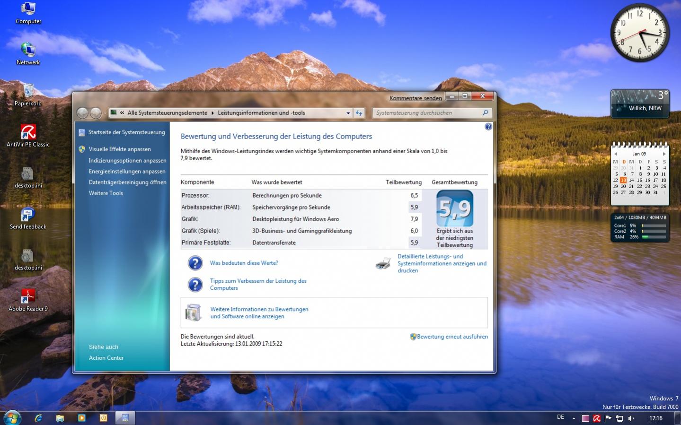
Task: Click the software box icon for online info
Action: point(194,312)
